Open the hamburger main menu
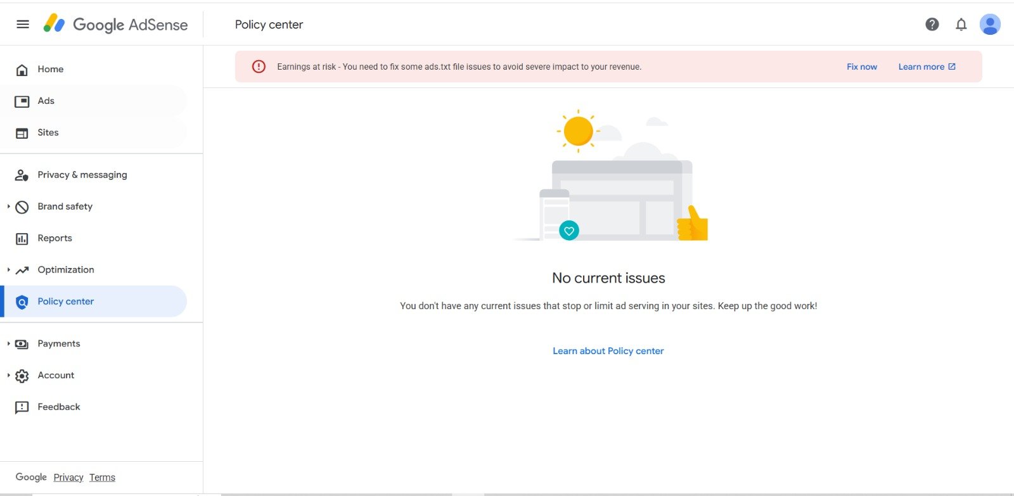 tap(23, 24)
